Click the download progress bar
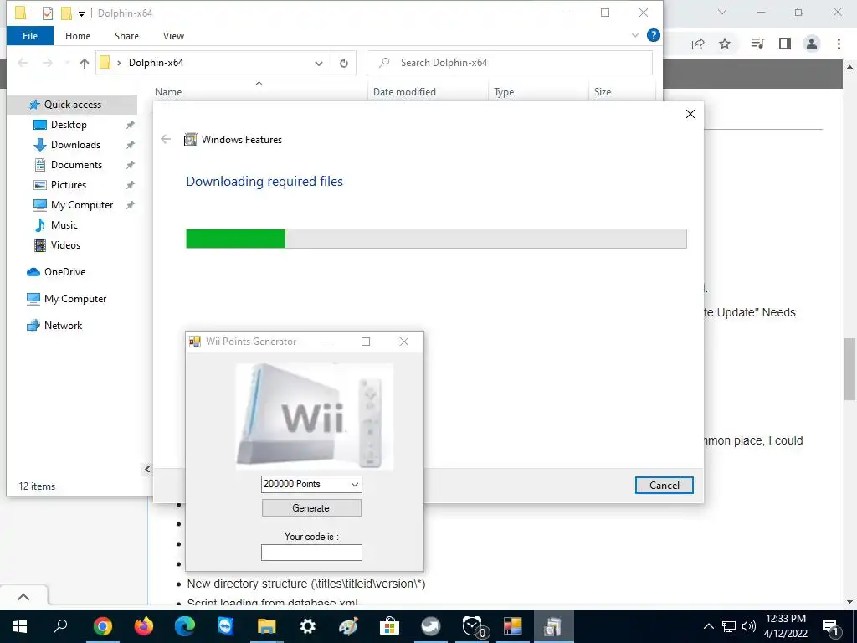This screenshot has height=643, width=857. click(x=436, y=239)
